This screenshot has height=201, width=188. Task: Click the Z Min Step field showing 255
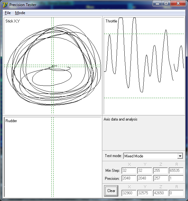160,171
